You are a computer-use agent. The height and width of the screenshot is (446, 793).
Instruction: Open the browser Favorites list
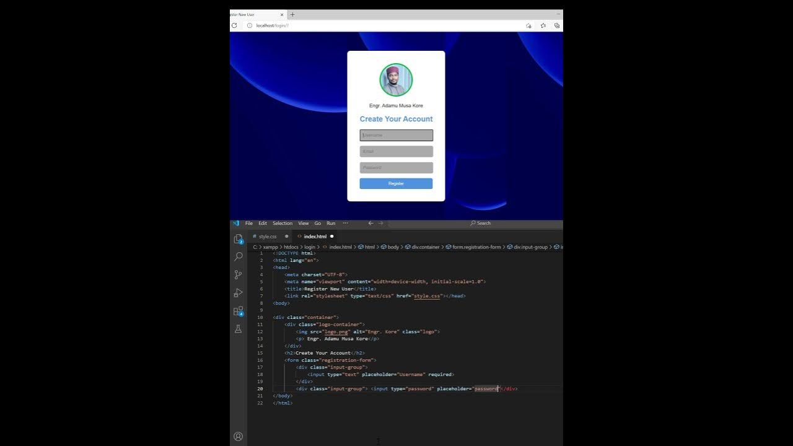click(x=543, y=25)
